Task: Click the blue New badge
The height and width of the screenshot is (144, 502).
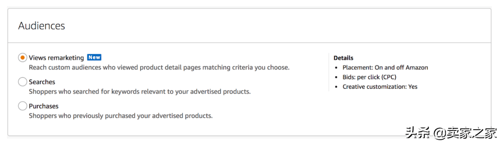Action: (94, 57)
